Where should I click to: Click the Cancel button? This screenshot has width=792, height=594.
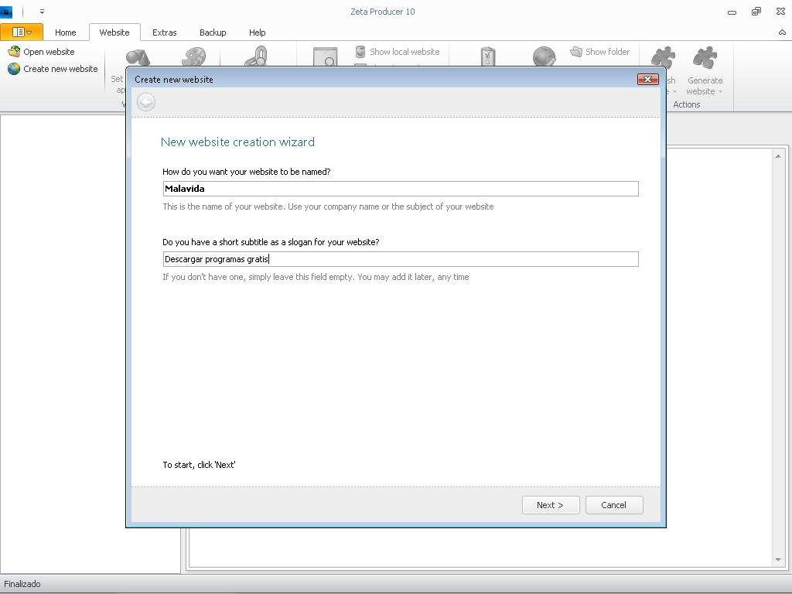[x=613, y=505]
